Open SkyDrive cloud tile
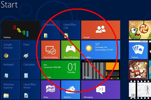 point(70,89)
